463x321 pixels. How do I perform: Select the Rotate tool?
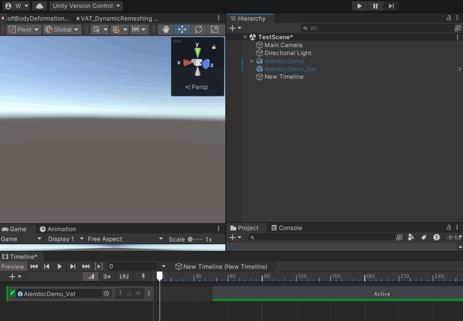pyautogui.click(x=198, y=30)
